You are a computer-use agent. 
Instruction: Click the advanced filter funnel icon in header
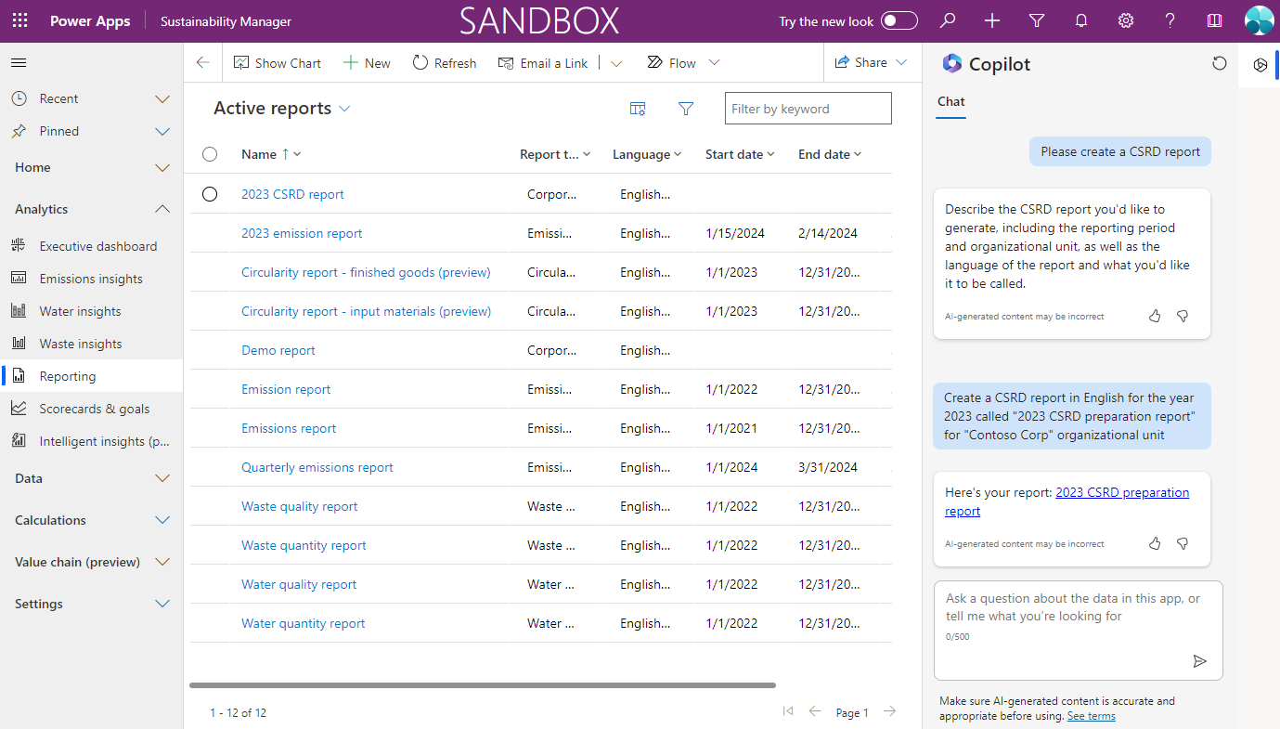pos(1037,20)
